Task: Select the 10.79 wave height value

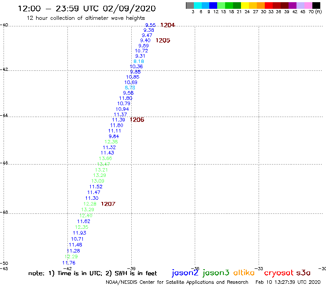Action: (x=124, y=103)
